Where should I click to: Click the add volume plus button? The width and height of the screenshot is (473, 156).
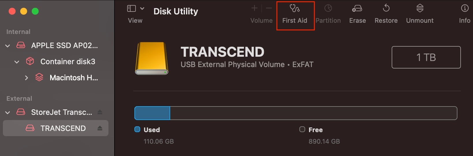(x=254, y=8)
